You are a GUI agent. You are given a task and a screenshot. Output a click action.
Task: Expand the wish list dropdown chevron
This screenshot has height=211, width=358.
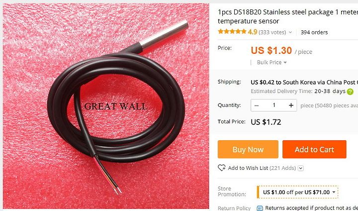pos(301,168)
